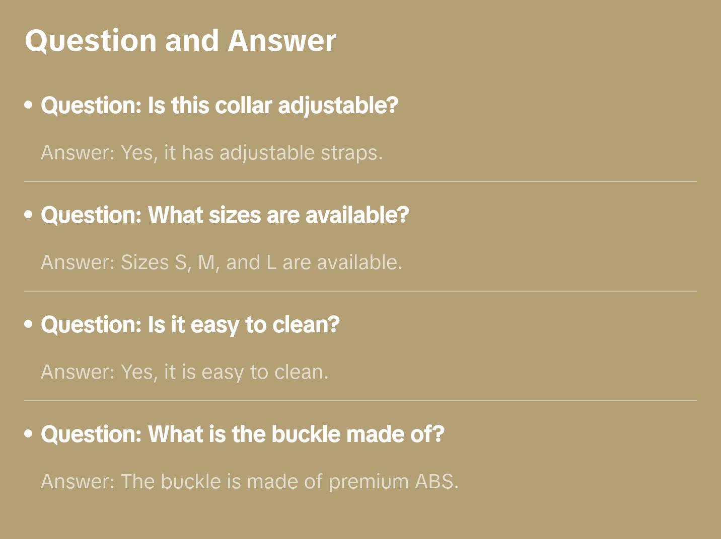Click the "Answer:" label before "Sizes S, M"
The width and height of the screenshot is (721, 539).
[78, 262]
